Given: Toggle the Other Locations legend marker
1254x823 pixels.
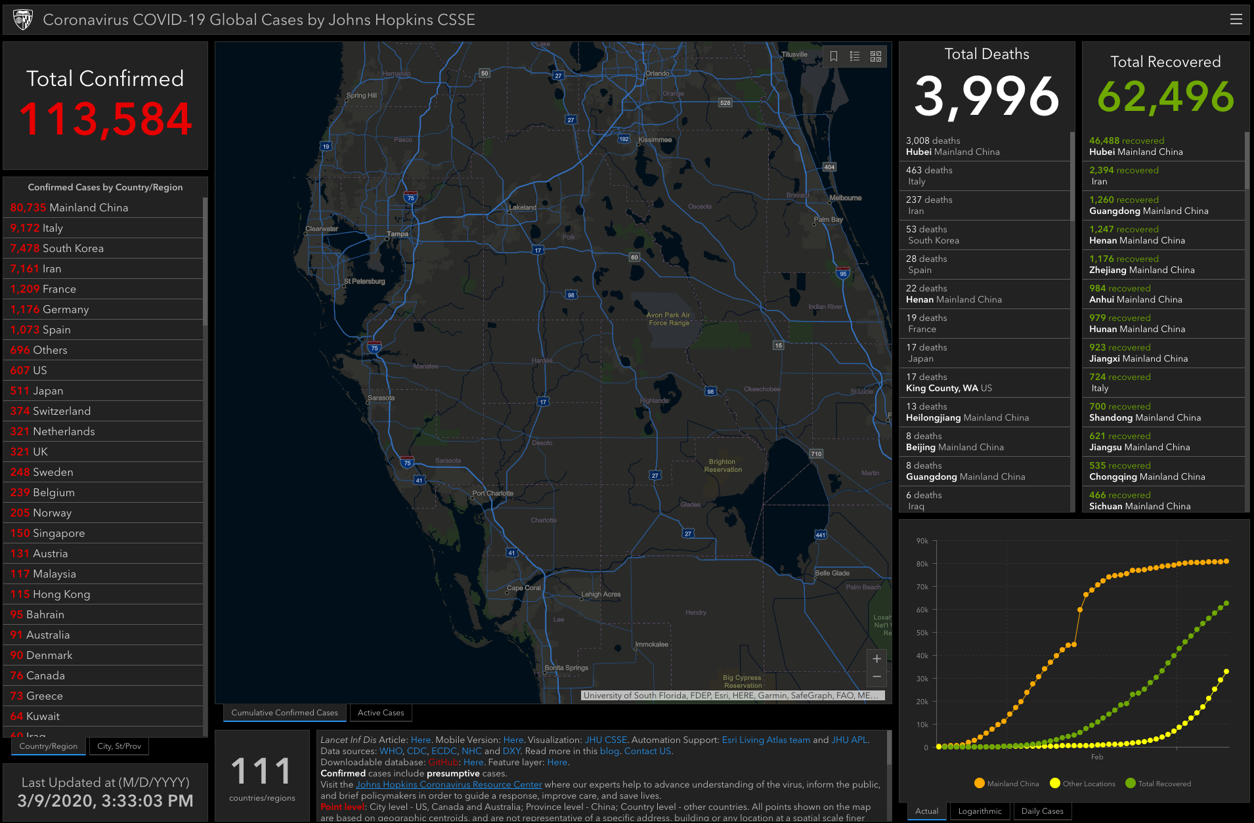Looking at the screenshot, I should 1055,783.
